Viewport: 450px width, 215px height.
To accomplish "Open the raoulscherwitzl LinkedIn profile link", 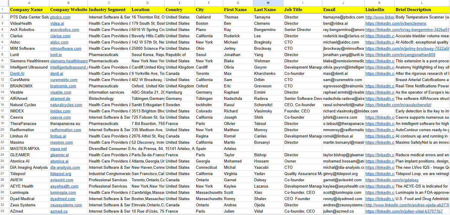I will click(x=398, y=105).
